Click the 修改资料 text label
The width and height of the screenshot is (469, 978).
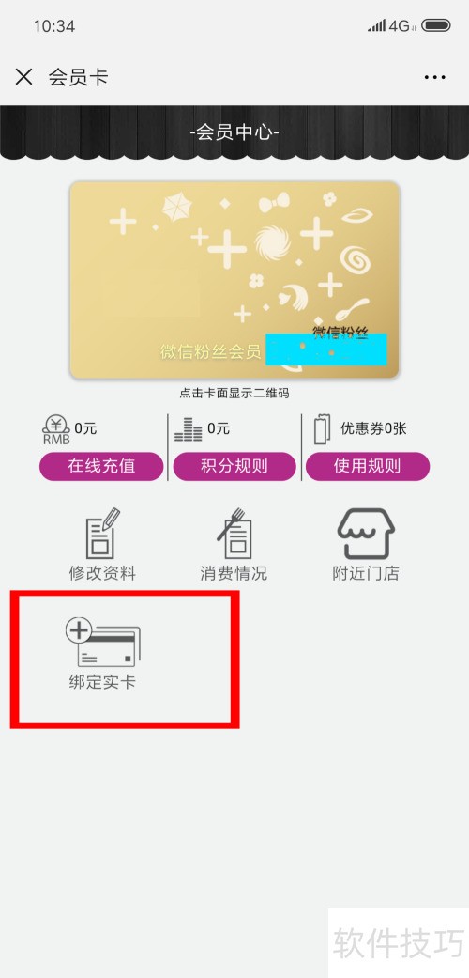pyautogui.click(x=102, y=573)
